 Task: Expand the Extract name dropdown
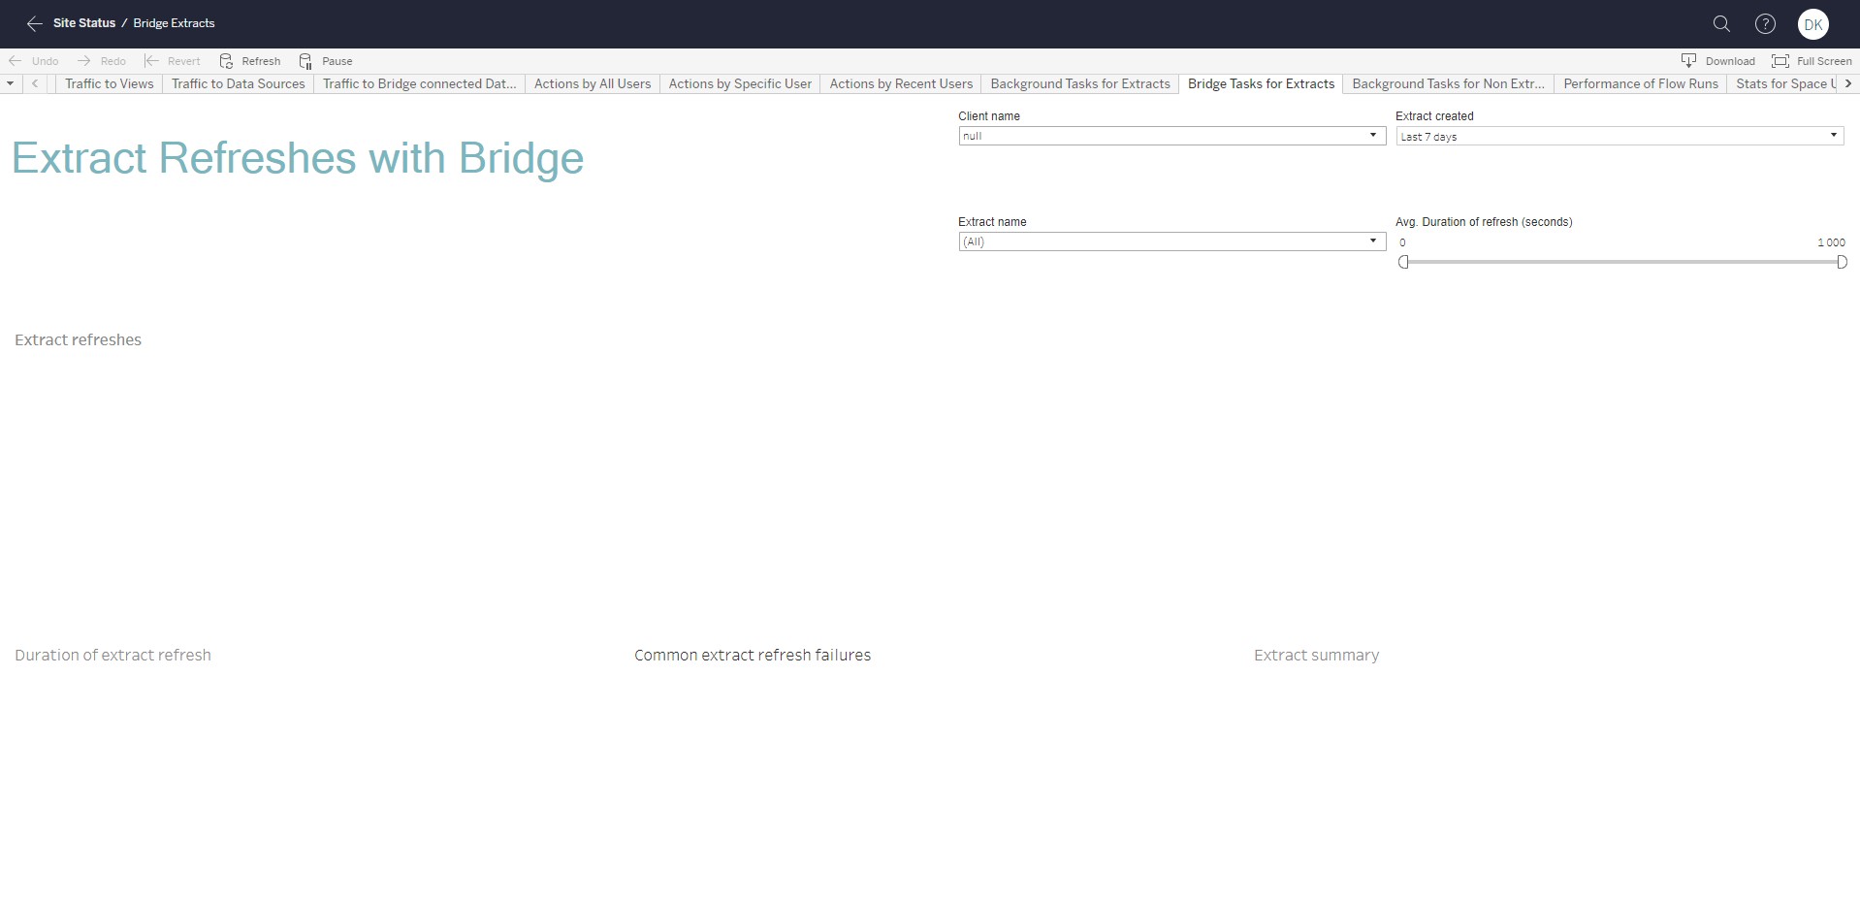click(1372, 241)
